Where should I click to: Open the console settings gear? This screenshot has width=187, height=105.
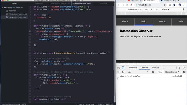pyautogui.click(x=184, y=72)
